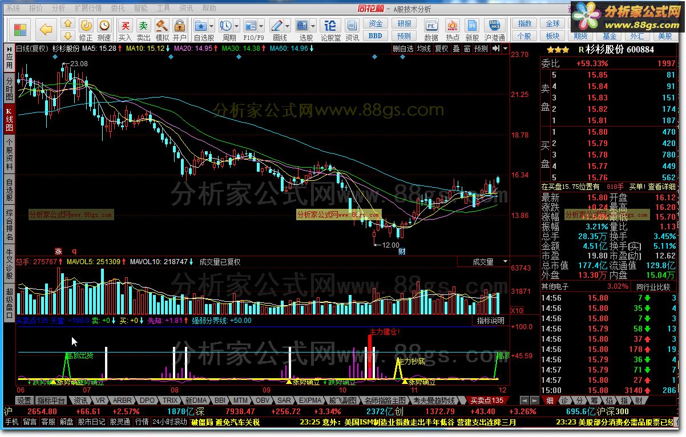Open the 分析 menu
The image size is (686, 437).
tap(58, 9)
